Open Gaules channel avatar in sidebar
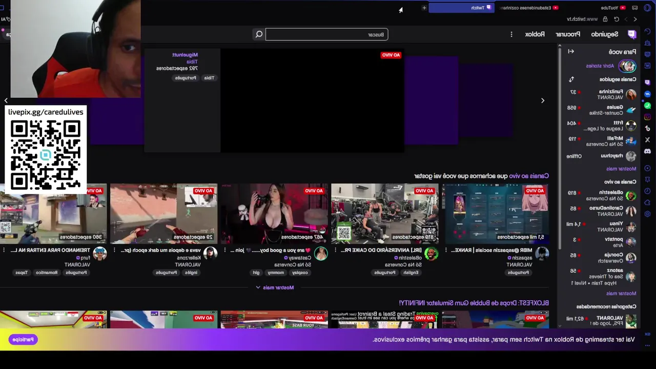The width and height of the screenshot is (656, 369). click(x=631, y=110)
